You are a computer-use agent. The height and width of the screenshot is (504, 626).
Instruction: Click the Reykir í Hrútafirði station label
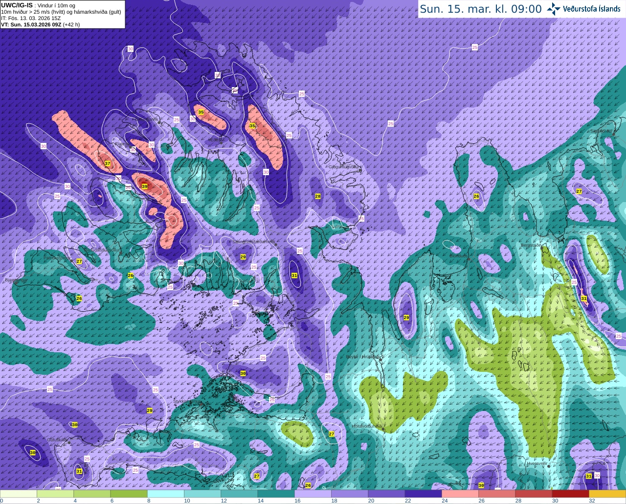pos(363,357)
